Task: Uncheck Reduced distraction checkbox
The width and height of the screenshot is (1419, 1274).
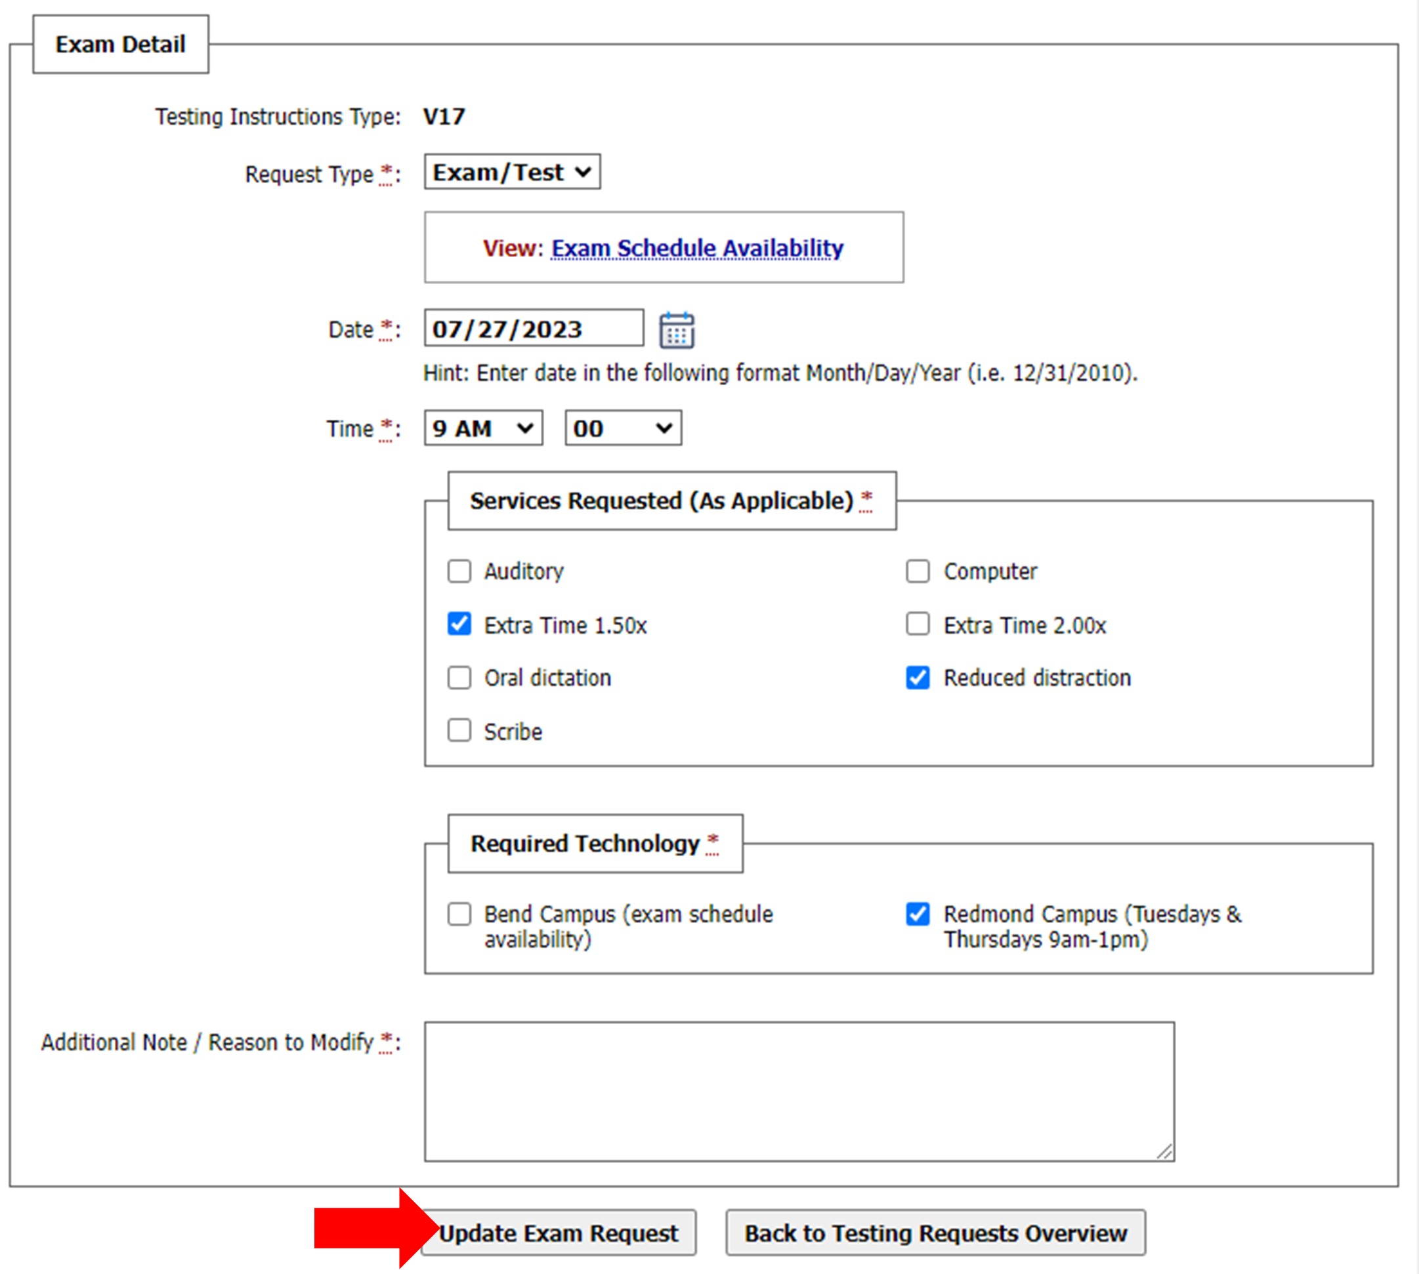Action: tap(918, 678)
